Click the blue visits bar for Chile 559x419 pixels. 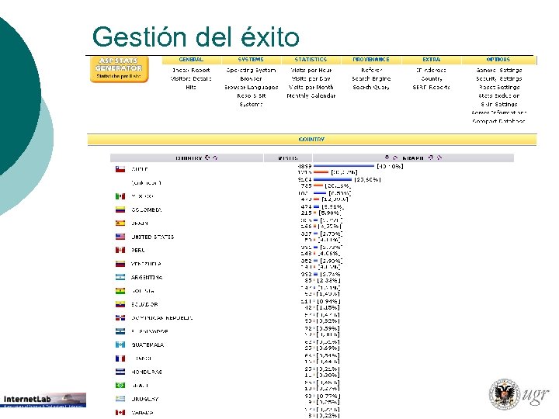[344, 166]
